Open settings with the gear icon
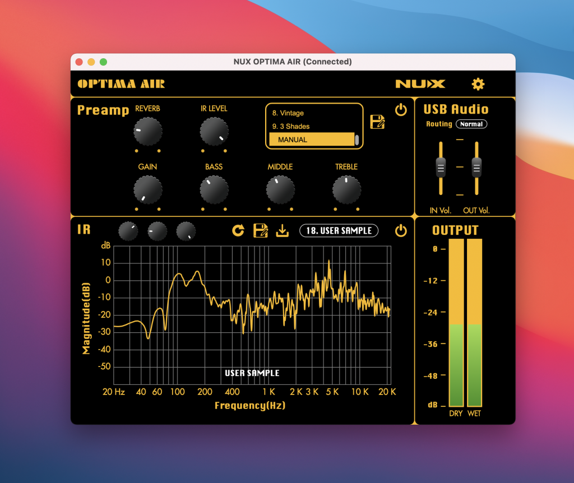This screenshot has width=574, height=483. click(478, 84)
